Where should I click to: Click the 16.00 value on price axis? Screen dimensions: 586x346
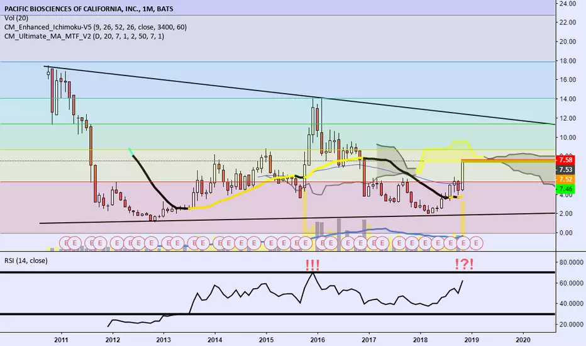(x=568, y=80)
